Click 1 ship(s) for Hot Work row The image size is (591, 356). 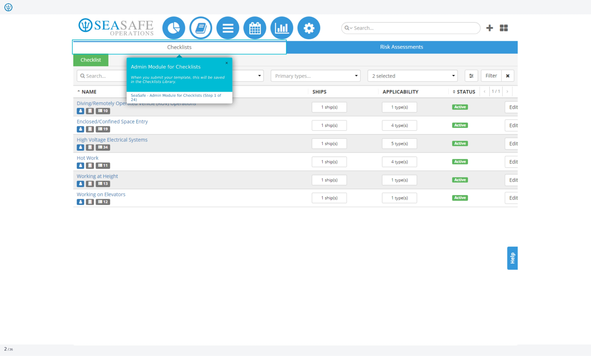click(329, 162)
